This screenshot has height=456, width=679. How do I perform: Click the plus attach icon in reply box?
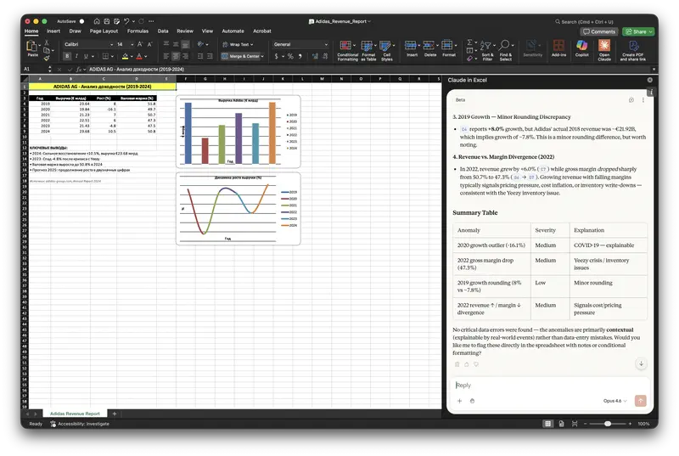point(459,400)
